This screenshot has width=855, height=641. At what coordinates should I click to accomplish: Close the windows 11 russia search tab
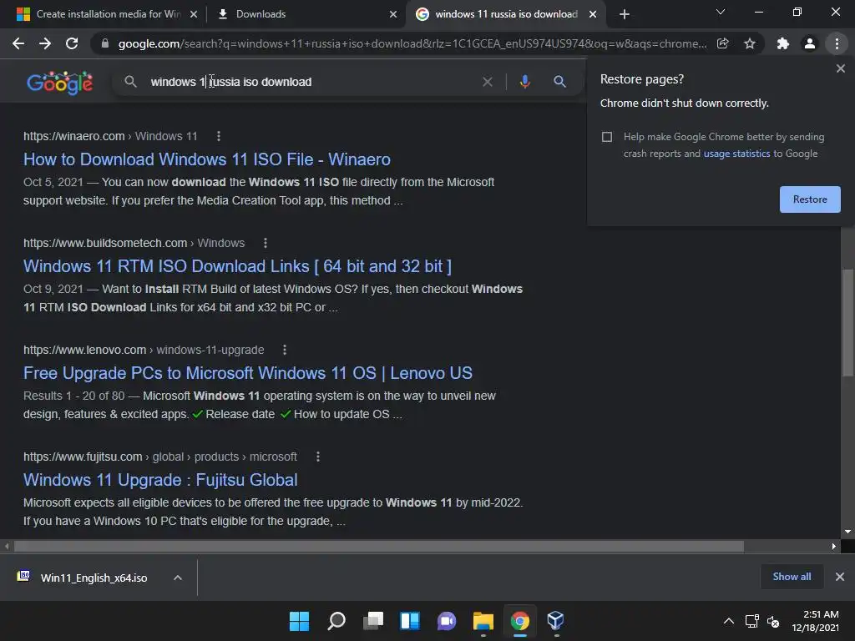coord(593,15)
